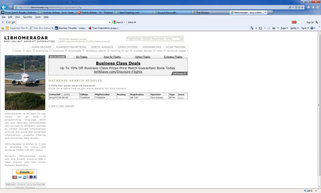Open the command bar Tools dropdown
321x193 pixels.
[x=305, y=28]
